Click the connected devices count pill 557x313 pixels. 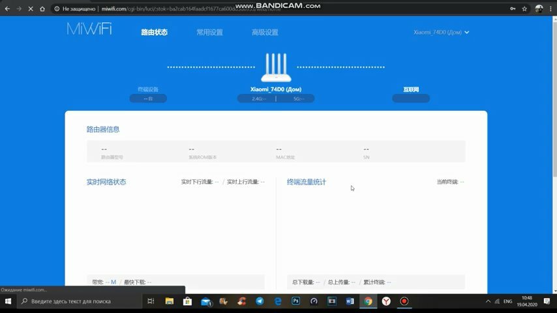click(148, 98)
